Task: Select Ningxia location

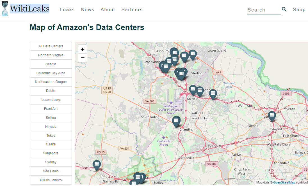Action: point(51,127)
